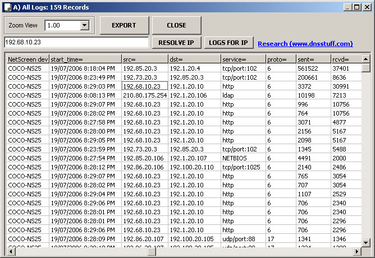Select the dst cell 192.1.20.4
375x258 pixels.
click(x=194, y=68)
